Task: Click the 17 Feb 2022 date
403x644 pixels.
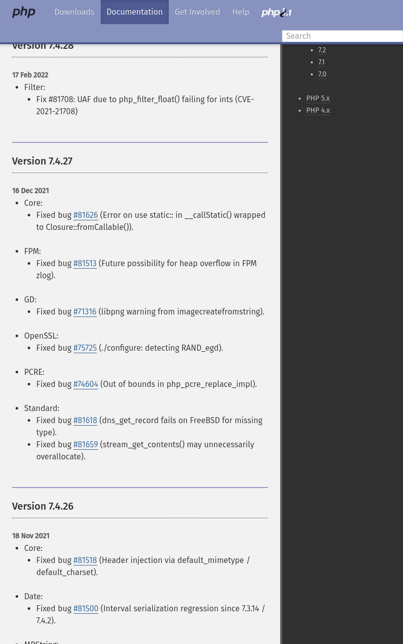Action: [30, 75]
